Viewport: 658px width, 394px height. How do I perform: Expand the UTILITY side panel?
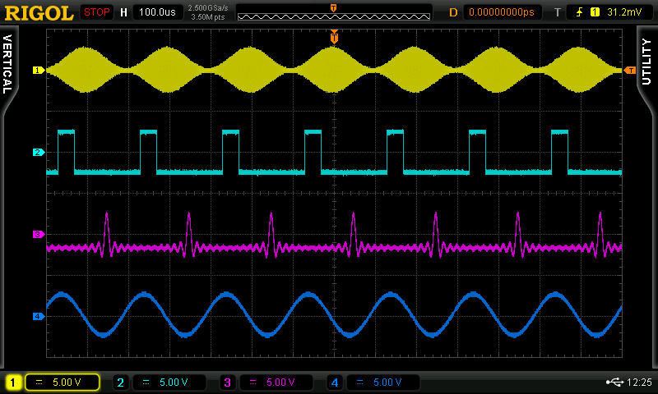pos(649,66)
